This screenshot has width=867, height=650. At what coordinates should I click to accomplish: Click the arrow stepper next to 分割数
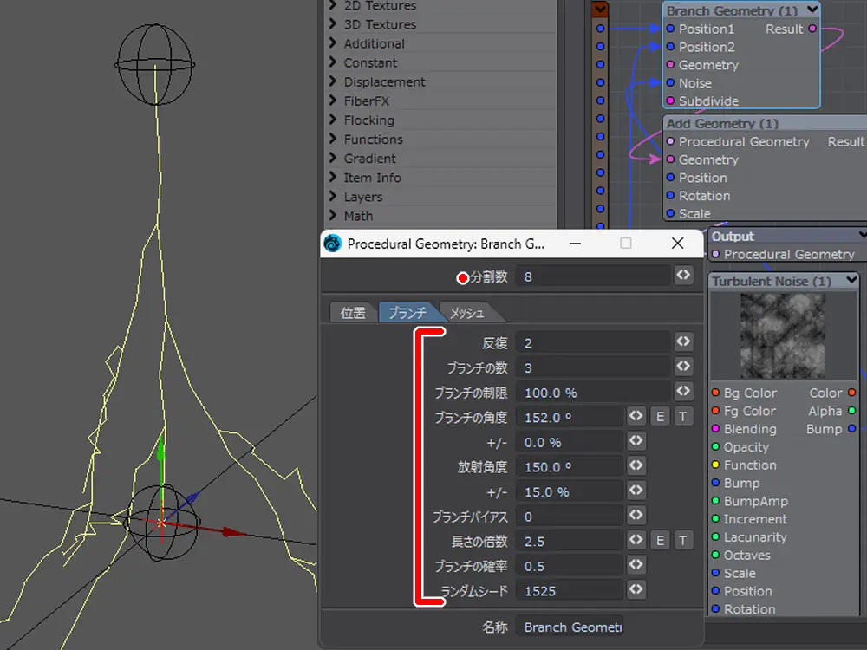click(x=683, y=276)
